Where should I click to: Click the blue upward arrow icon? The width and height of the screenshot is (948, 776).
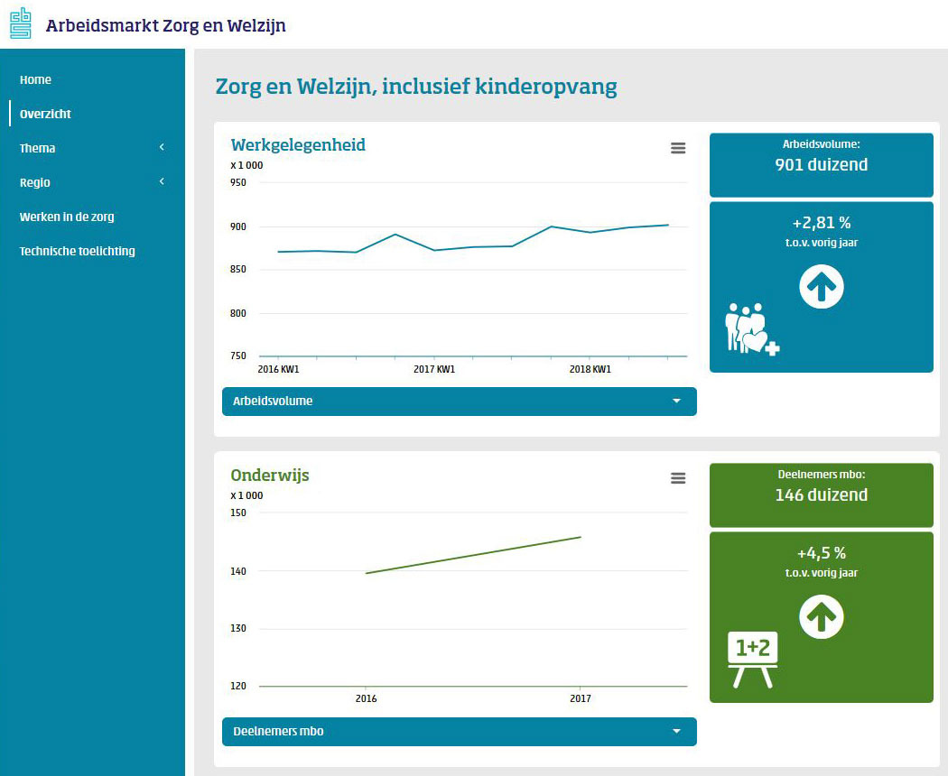[x=822, y=288]
